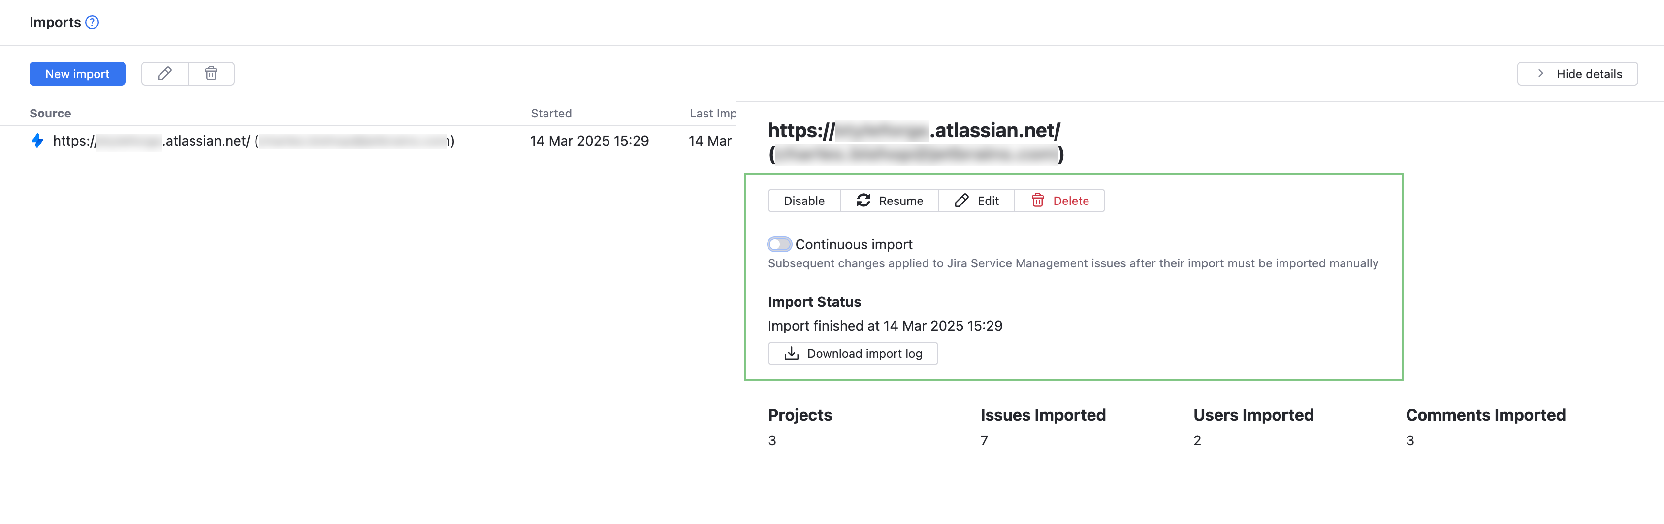The width and height of the screenshot is (1664, 524).
Task: Click the pencil icon inside the Edit button
Action: 962,201
